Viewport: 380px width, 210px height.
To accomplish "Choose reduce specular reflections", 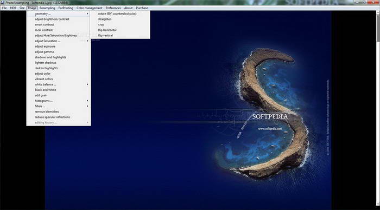I will click(59, 117).
